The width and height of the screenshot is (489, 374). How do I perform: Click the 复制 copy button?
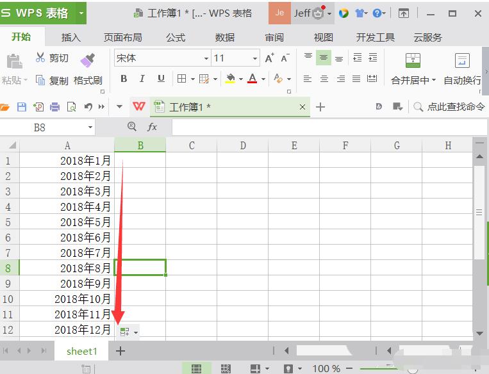53,80
